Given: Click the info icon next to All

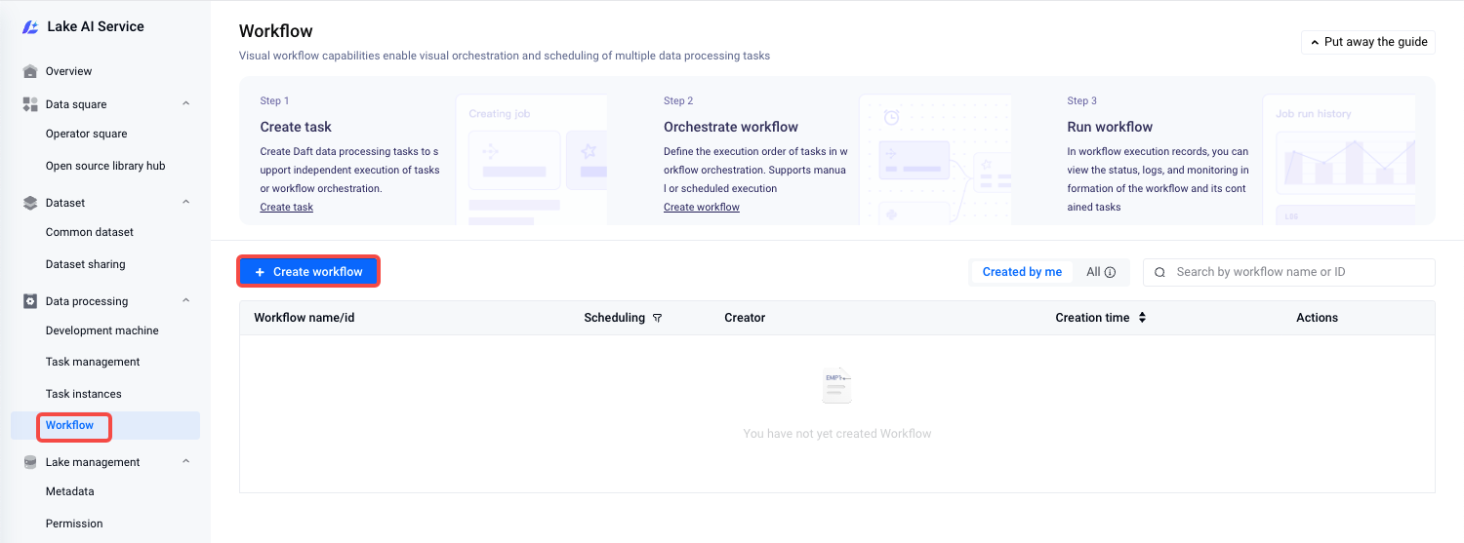Looking at the screenshot, I should [x=1110, y=273].
